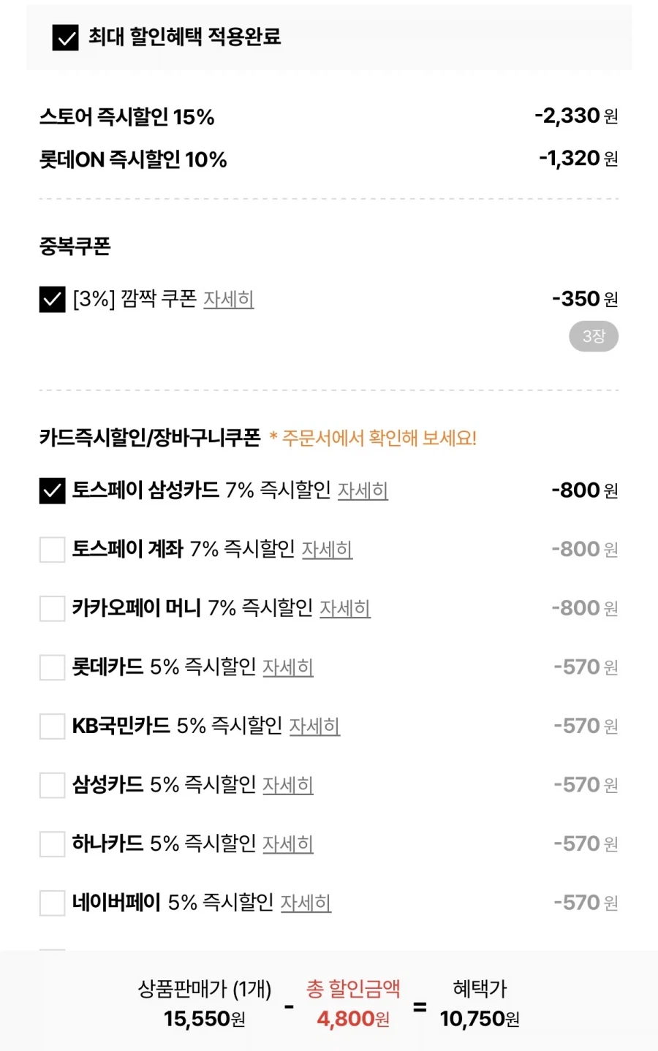Uncheck the [3%] 깜짝 쿠폰 checkbox

click(52, 299)
